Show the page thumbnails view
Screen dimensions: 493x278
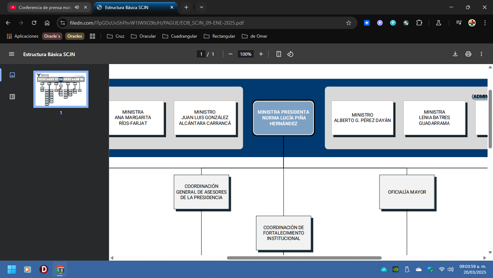(x=12, y=75)
